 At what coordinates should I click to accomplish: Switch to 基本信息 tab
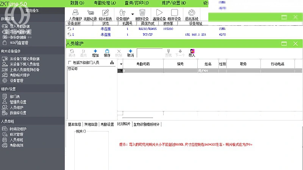[x=74, y=124]
